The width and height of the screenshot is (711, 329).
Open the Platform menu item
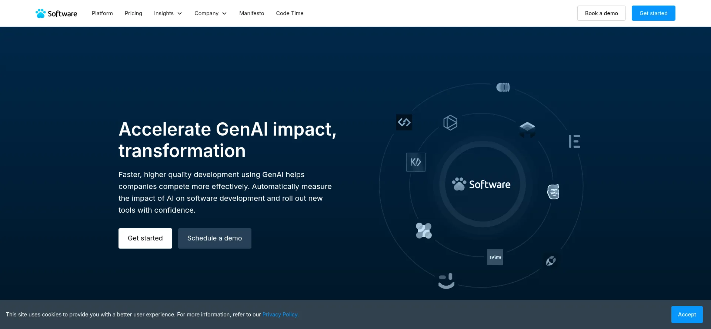(102, 13)
